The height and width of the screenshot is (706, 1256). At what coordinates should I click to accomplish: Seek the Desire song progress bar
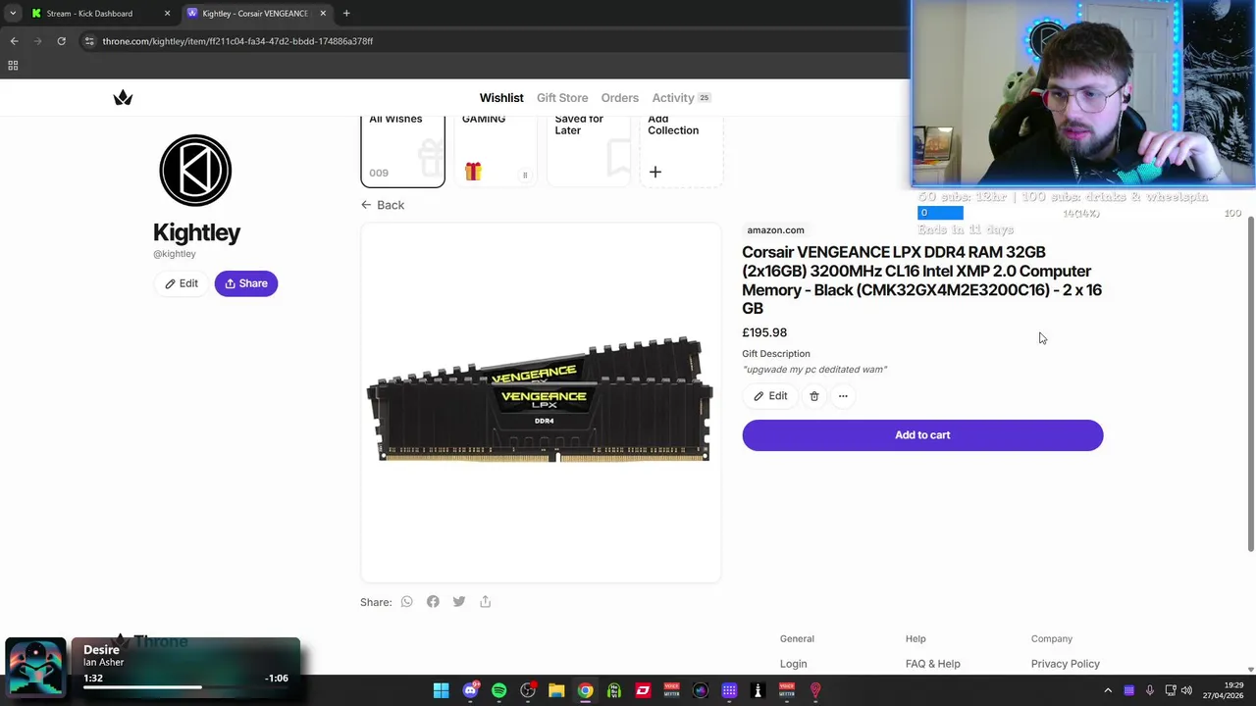point(185,687)
